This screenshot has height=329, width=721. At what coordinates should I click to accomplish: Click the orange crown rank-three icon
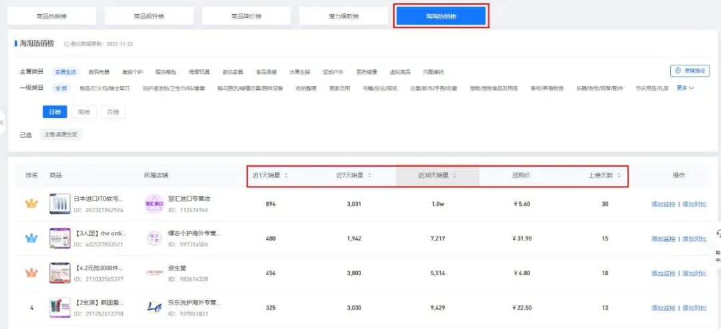click(31, 272)
